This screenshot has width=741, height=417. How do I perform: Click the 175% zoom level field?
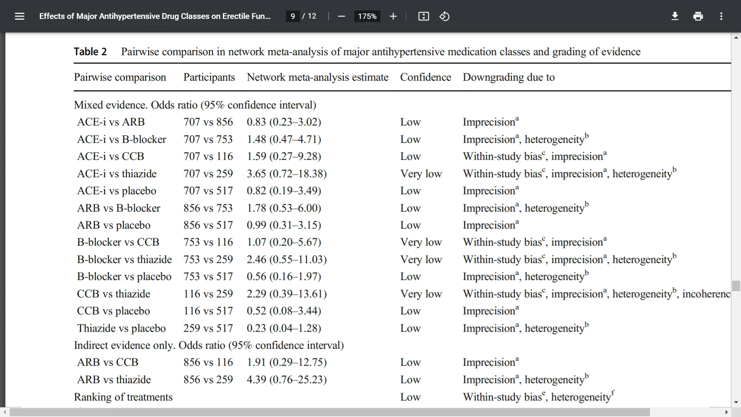(367, 16)
